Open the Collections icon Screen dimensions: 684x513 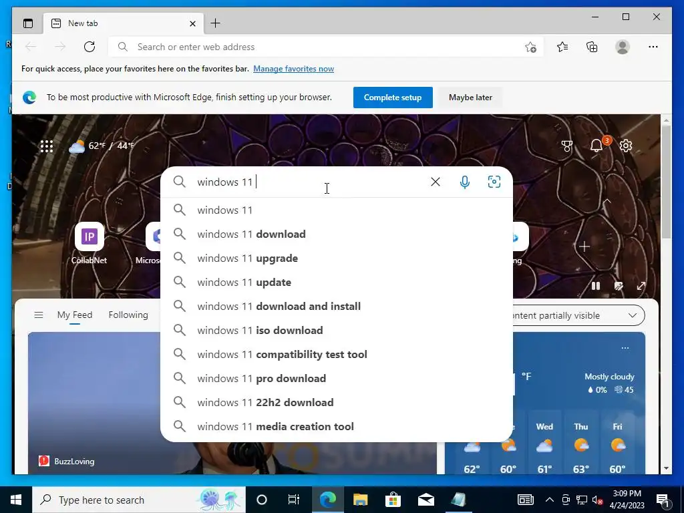(592, 47)
